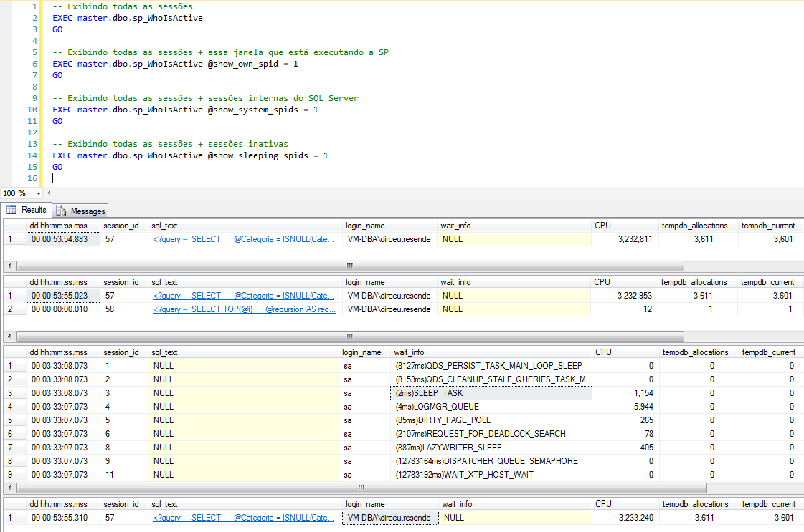This screenshot has height=532, width=804.
Task: Select CPU value 3,232,811 in first grid
Action: pos(625,239)
